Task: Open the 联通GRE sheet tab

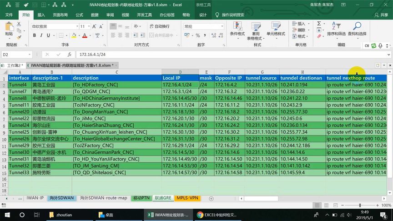Action: pyautogui.click(x=163, y=198)
